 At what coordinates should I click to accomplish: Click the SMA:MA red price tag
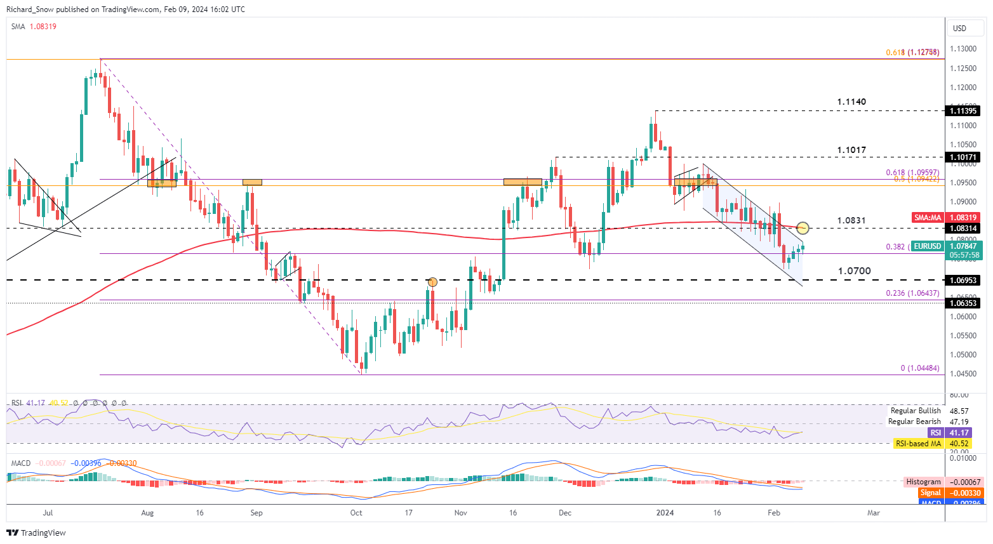[x=946, y=218]
